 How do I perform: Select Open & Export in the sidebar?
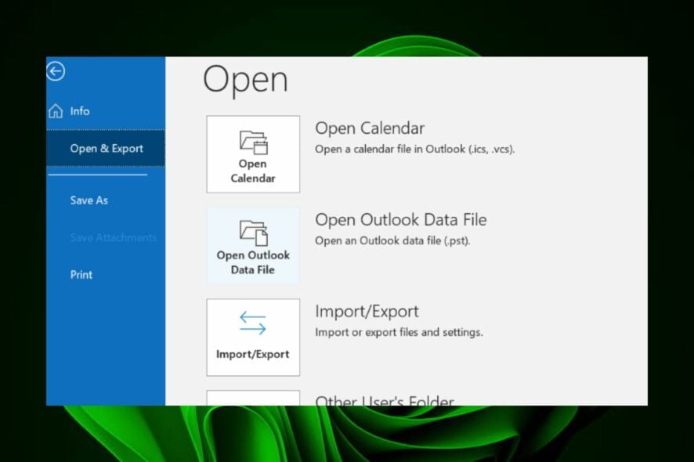[x=105, y=147]
